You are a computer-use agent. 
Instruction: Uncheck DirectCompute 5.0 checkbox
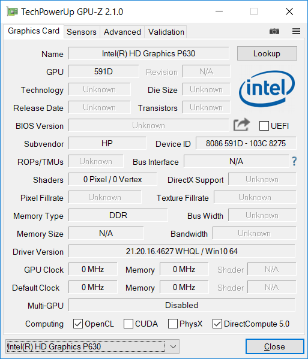[x=217, y=324]
